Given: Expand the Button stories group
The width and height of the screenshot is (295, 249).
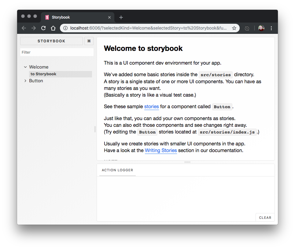Looking at the screenshot, I should coord(25,81).
